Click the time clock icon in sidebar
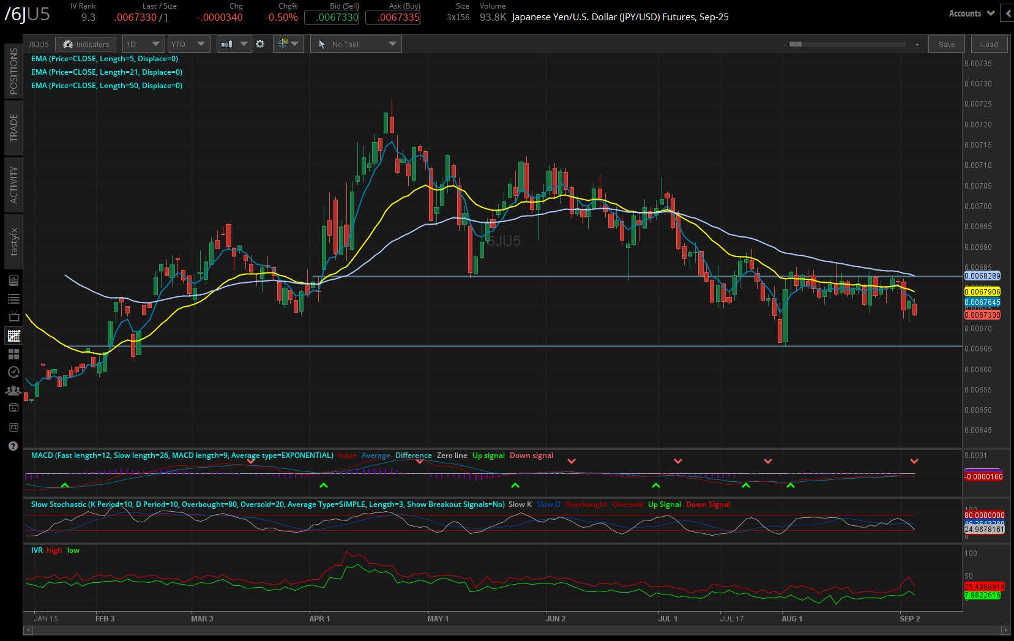This screenshot has height=641, width=1014. point(13,372)
